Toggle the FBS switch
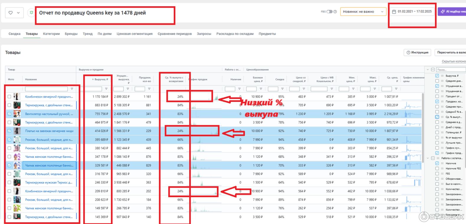This screenshot has width=466, height=224. tap(329, 12)
